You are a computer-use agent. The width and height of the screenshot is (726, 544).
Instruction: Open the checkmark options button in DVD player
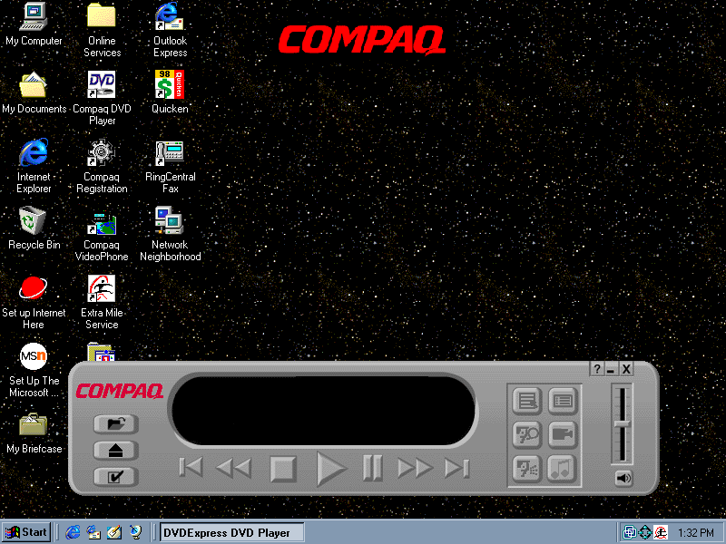[x=116, y=477]
